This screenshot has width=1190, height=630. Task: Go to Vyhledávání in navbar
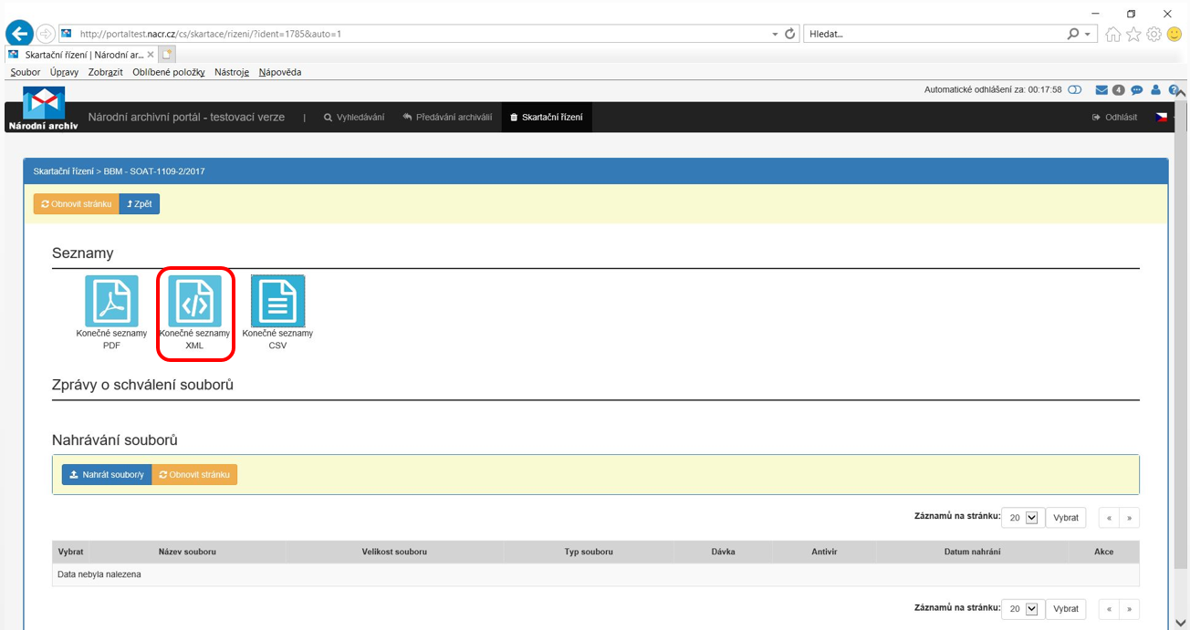click(354, 118)
